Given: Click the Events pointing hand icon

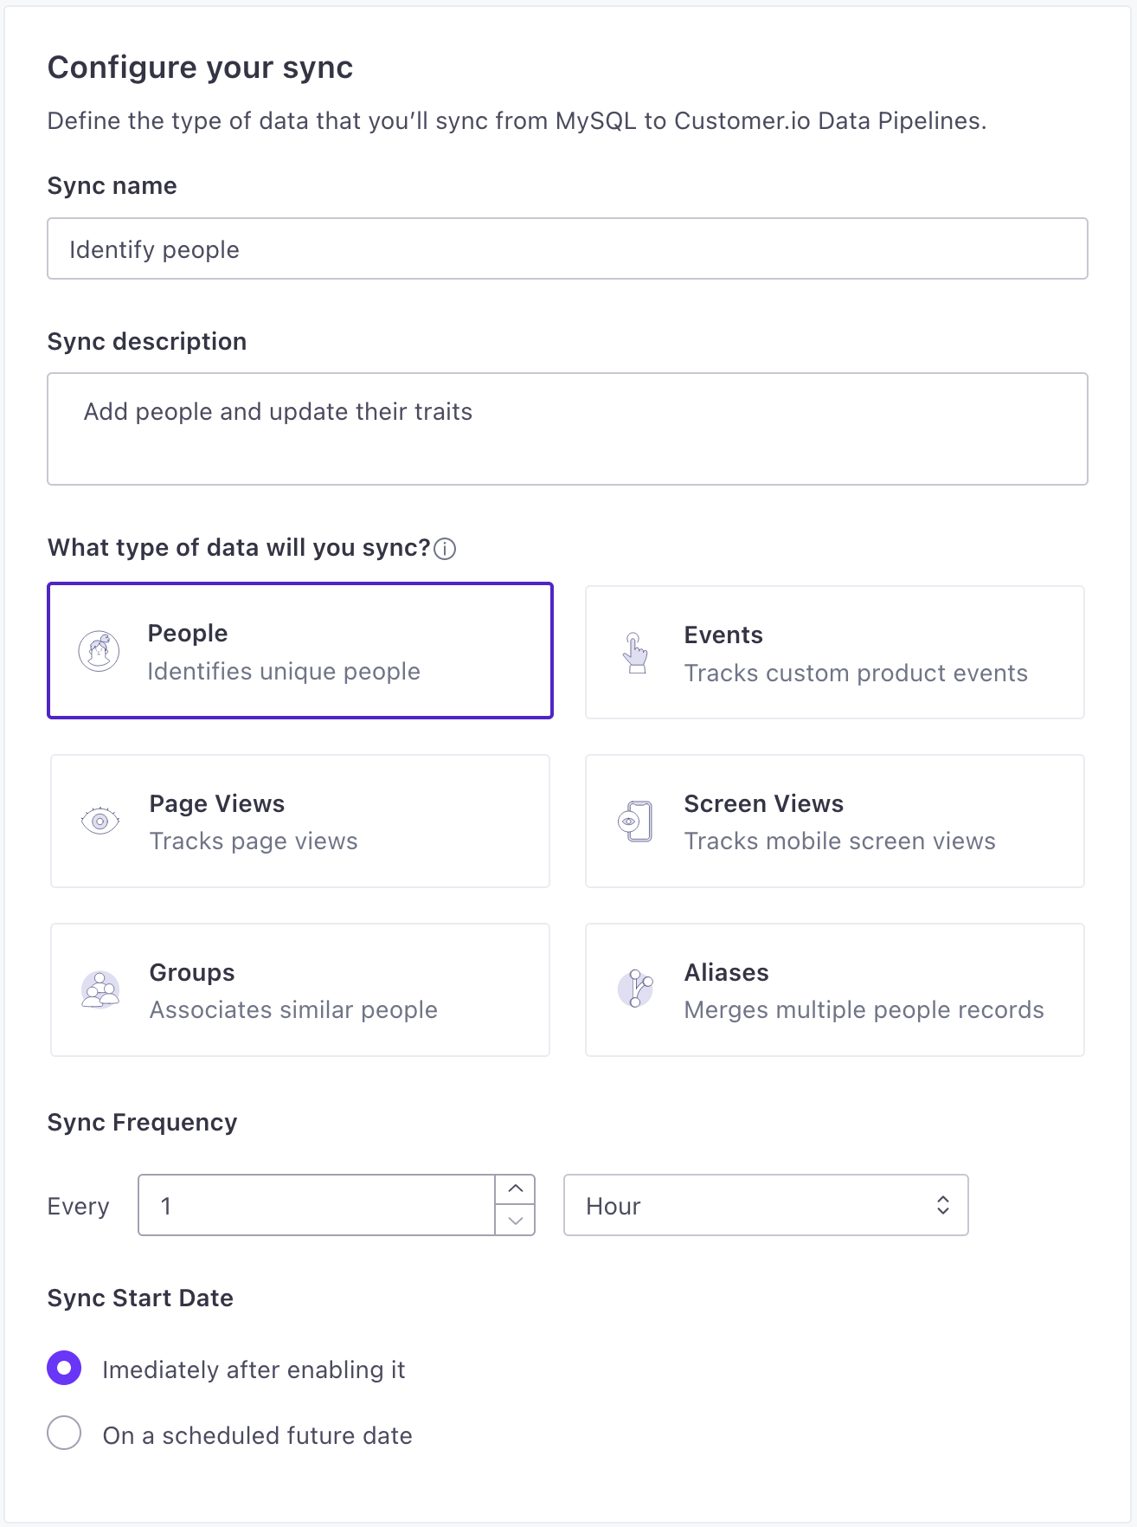Looking at the screenshot, I should point(635,653).
